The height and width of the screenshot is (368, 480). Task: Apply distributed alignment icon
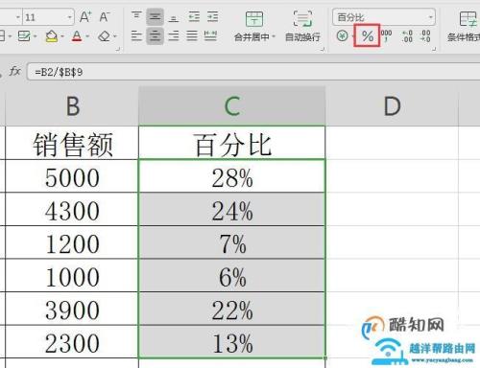[210, 35]
